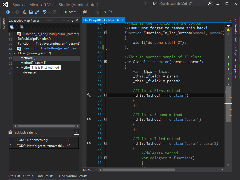
Task: Open the Toolbox side tab
Action: click(x=4, y=23)
